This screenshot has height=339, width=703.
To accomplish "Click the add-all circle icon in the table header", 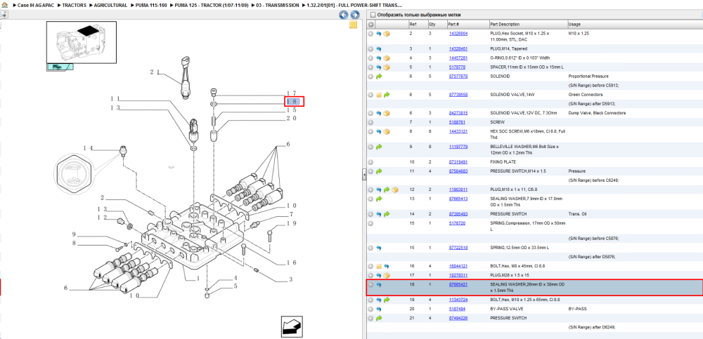I will pos(370,24).
